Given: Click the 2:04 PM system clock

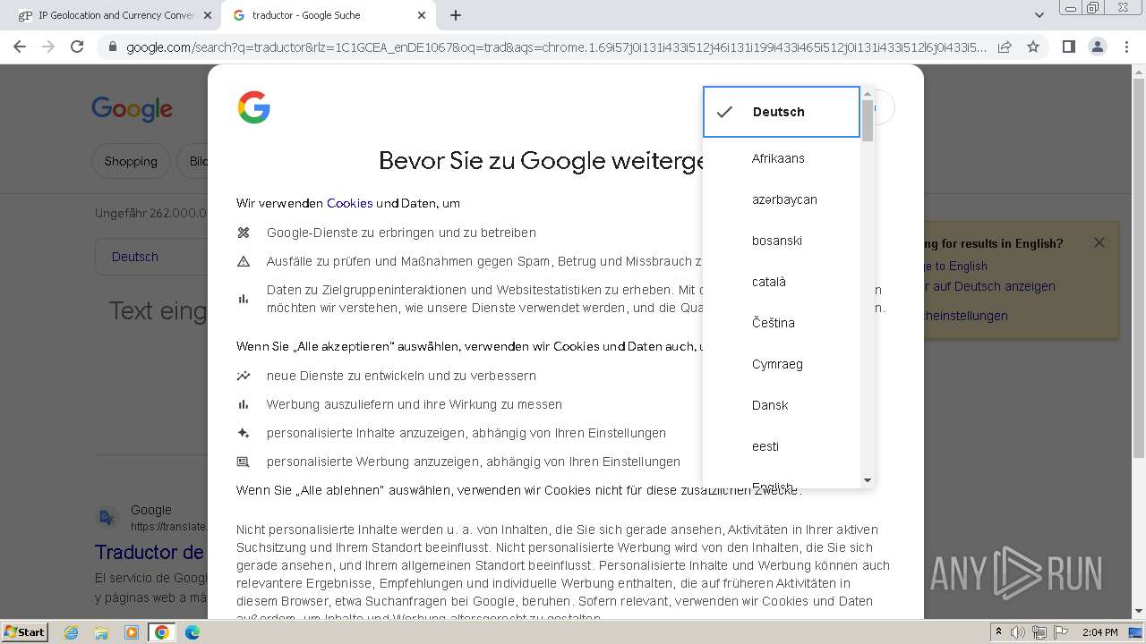Looking at the screenshot, I should (x=1099, y=632).
